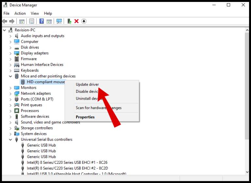Expand the Display adapters category
Image resolution: width=251 pixels, height=183 pixels.
[x=10, y=53]
